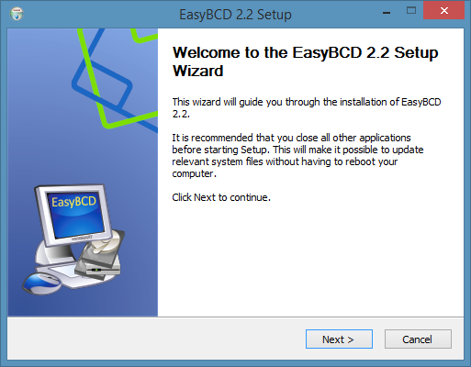471x367 pixels.
Task: Click the blue tilted rectangle outline
Action: point(102,84)
